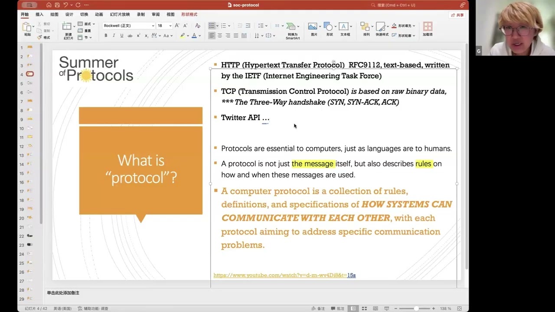Toggle Strikethrough formatting
Screen dimensions: 555x312
(130, 36)
